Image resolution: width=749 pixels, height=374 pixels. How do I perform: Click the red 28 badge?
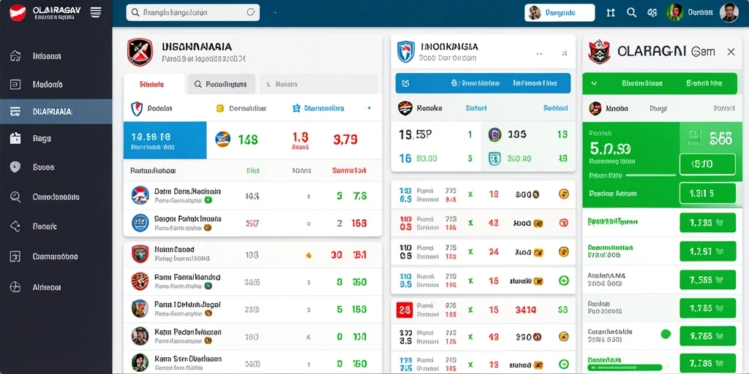[404, 310]
